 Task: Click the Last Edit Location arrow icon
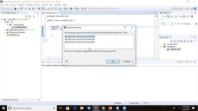106,9
